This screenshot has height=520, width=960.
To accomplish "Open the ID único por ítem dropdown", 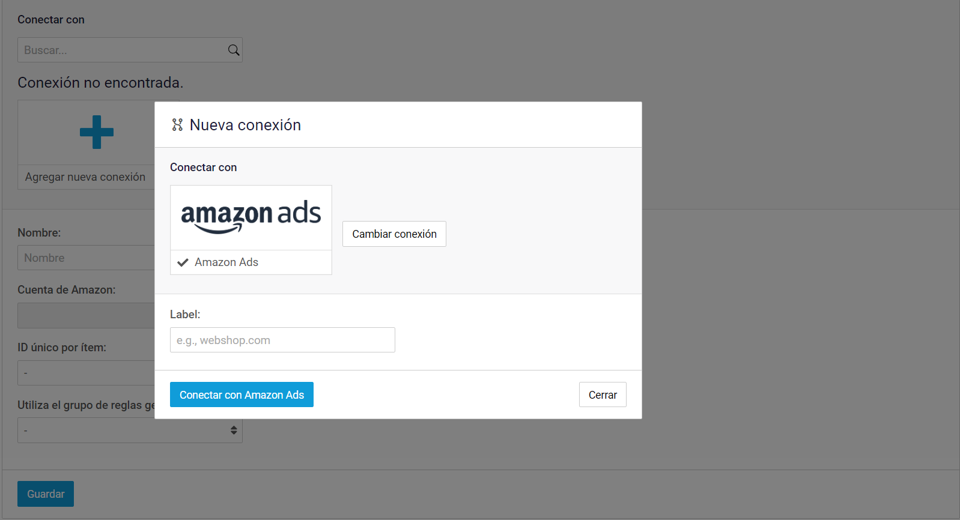I will 86,373.
